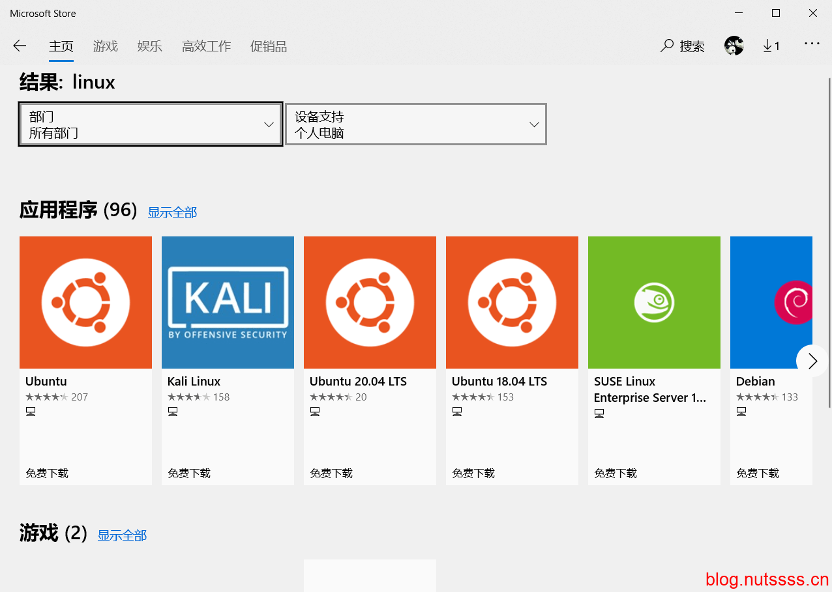The image size is (832, 592).
Task: Click 显示全部 next to 游戏
Action: 122,535
